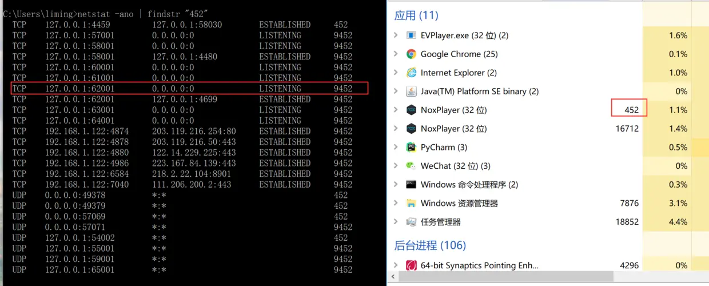The image size is (709, 286).
Task: Expand the WeChat (32 位) group
Action: click(396, 166)
